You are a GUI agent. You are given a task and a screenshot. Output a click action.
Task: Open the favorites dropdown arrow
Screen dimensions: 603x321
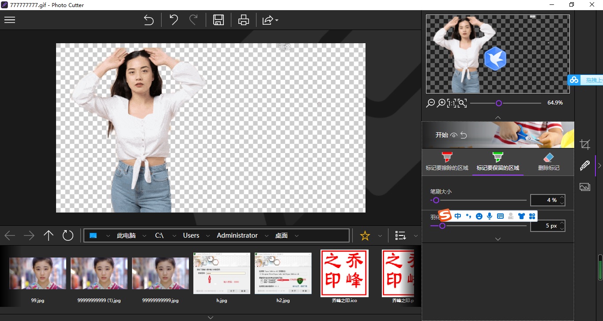(x=380, y=236)
